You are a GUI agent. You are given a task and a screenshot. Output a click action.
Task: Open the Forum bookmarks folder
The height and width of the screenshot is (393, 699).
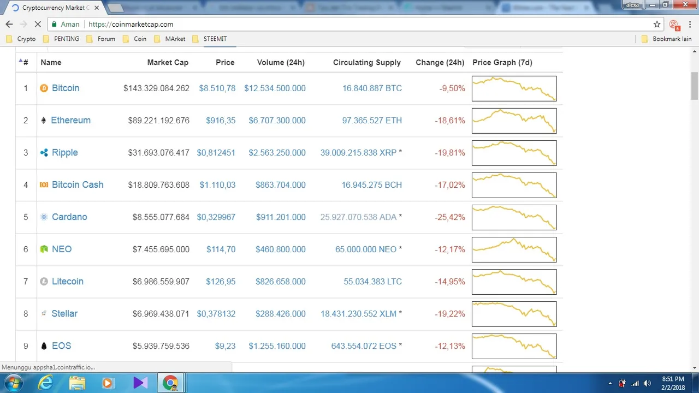(x=100, y=39)
